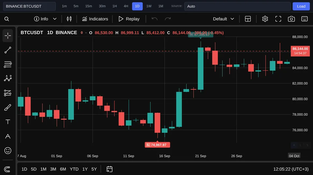The width and height of the screenshot is (313, 175).
Task: Select the XABCD pattern tool
Action: coord(8,78)
